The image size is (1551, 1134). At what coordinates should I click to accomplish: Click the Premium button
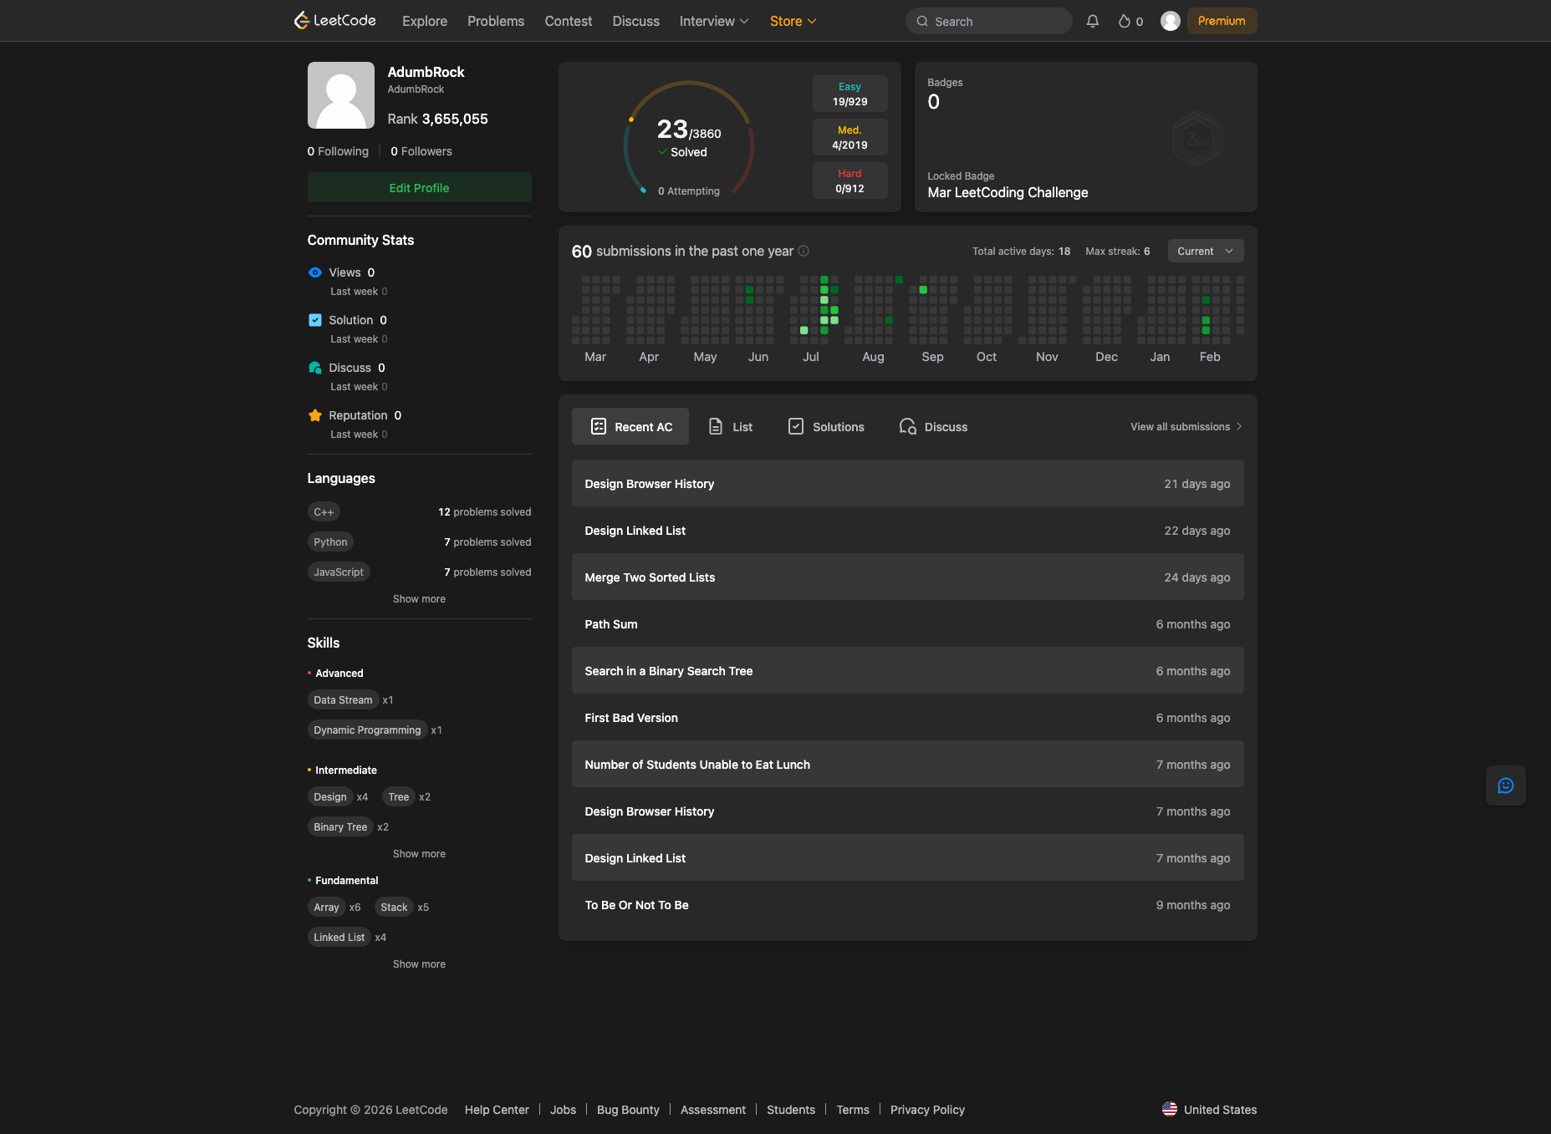click(x=1222, y=21)
